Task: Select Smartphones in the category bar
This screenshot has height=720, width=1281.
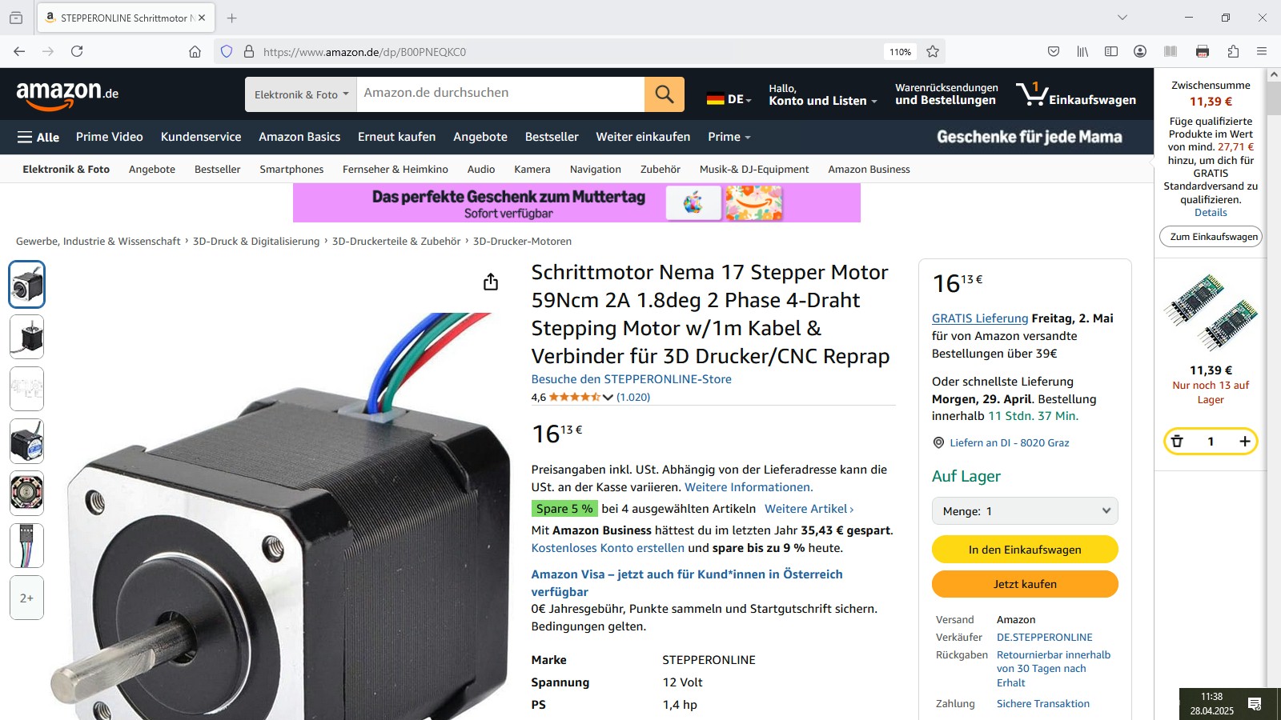Action: coord(291,169)
